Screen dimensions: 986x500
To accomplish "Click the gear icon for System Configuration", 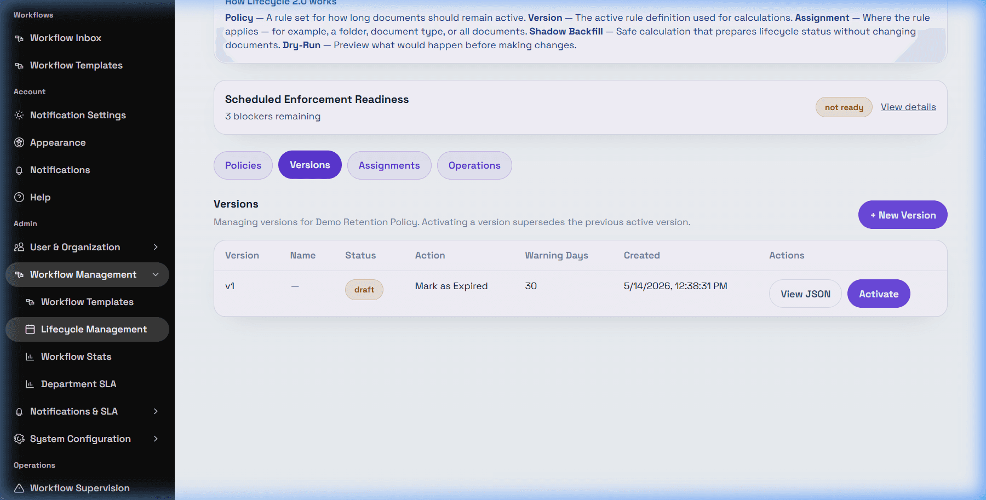I will click(19, 439).
